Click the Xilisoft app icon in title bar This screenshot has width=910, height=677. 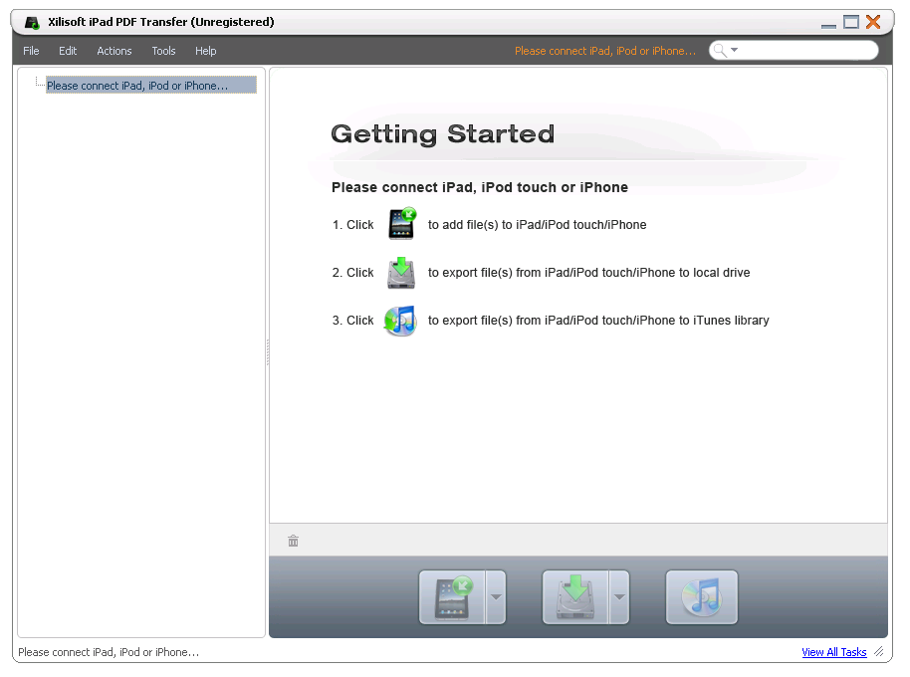point(32,23)
